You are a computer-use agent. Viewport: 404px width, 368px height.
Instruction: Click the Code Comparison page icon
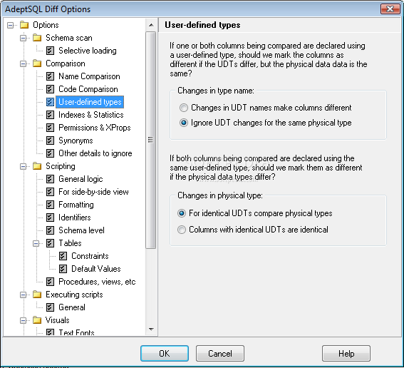click(50, 89)
